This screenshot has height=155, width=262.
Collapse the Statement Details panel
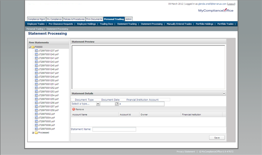click(224, 93)
